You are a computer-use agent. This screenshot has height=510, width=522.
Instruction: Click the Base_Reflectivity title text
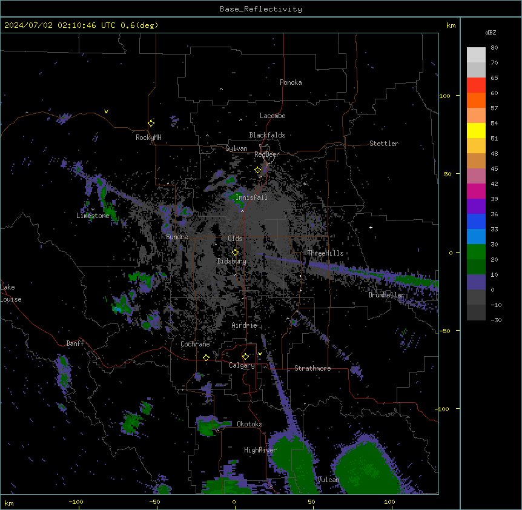261,9
